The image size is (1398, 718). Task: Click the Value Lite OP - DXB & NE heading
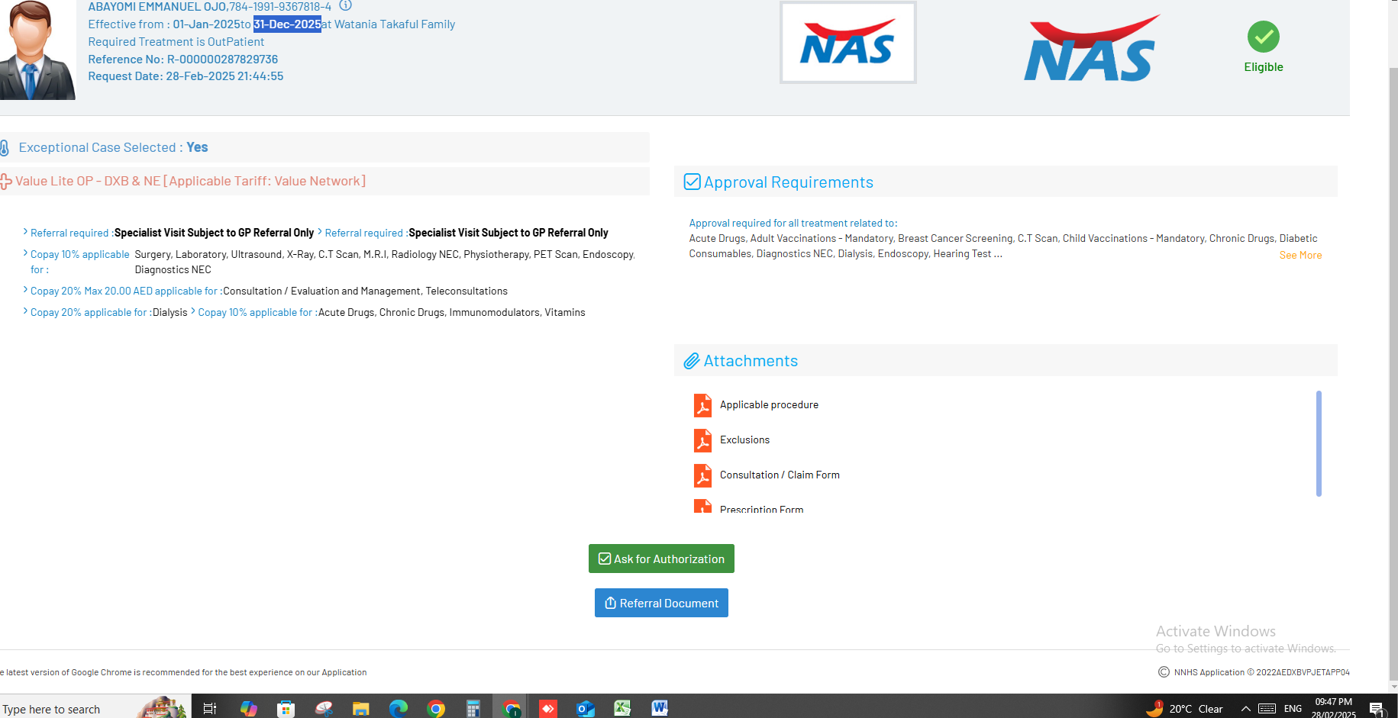tap(190, 182)
